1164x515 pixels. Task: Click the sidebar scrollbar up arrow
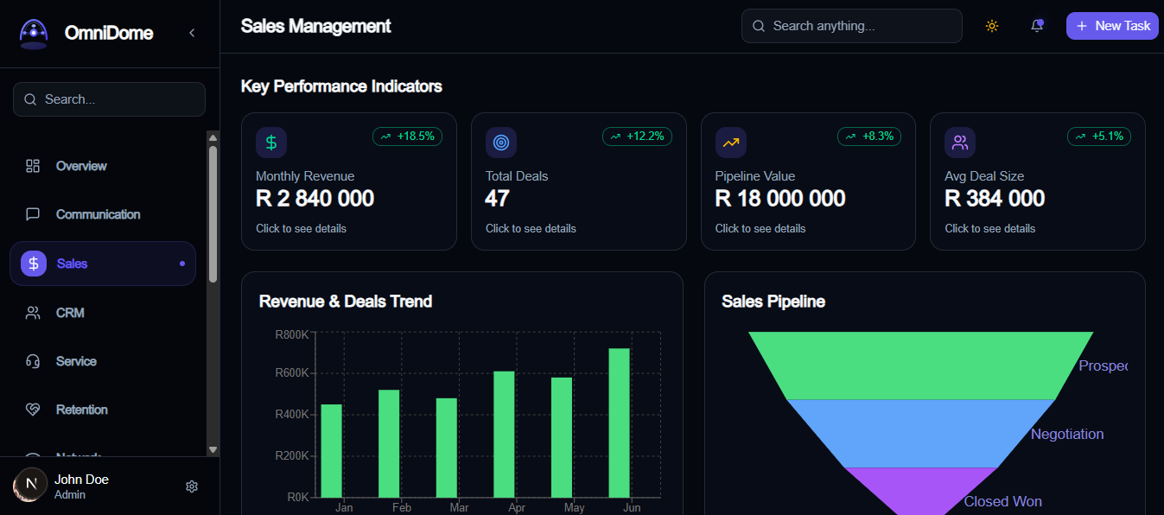click(x=213, y=137)
